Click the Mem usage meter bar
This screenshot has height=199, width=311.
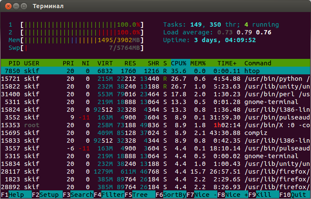(x=82, y=40)
